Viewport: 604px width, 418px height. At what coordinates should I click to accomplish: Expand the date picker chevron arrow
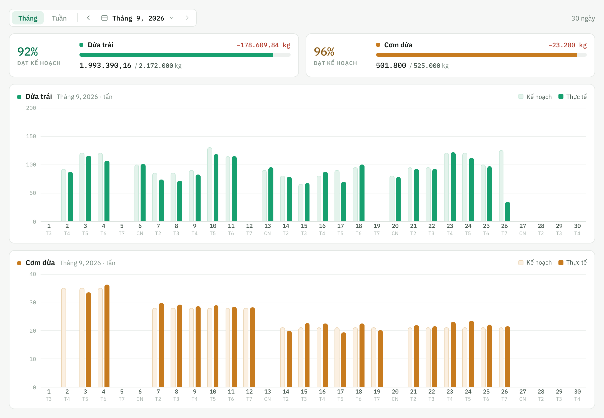point(172,18)
